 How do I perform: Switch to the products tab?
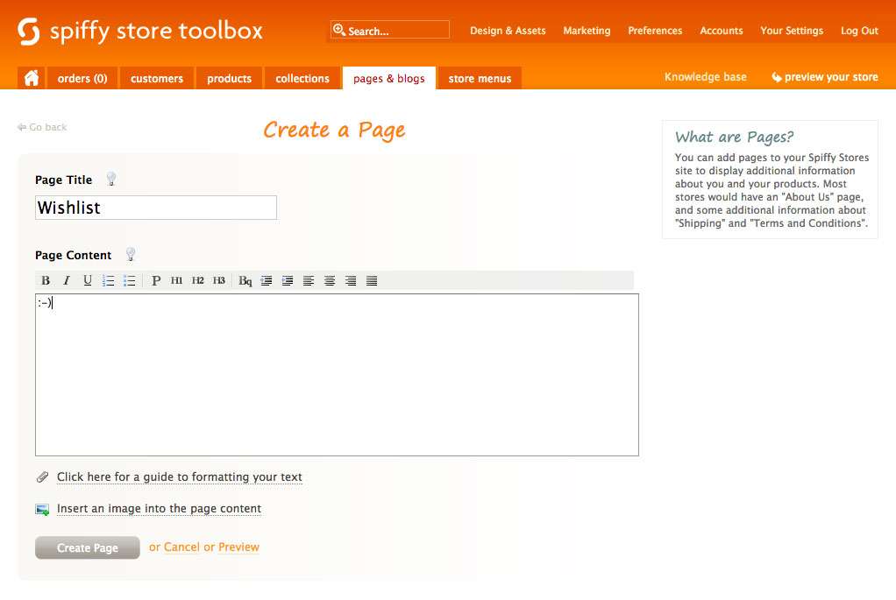pos(229,78)
